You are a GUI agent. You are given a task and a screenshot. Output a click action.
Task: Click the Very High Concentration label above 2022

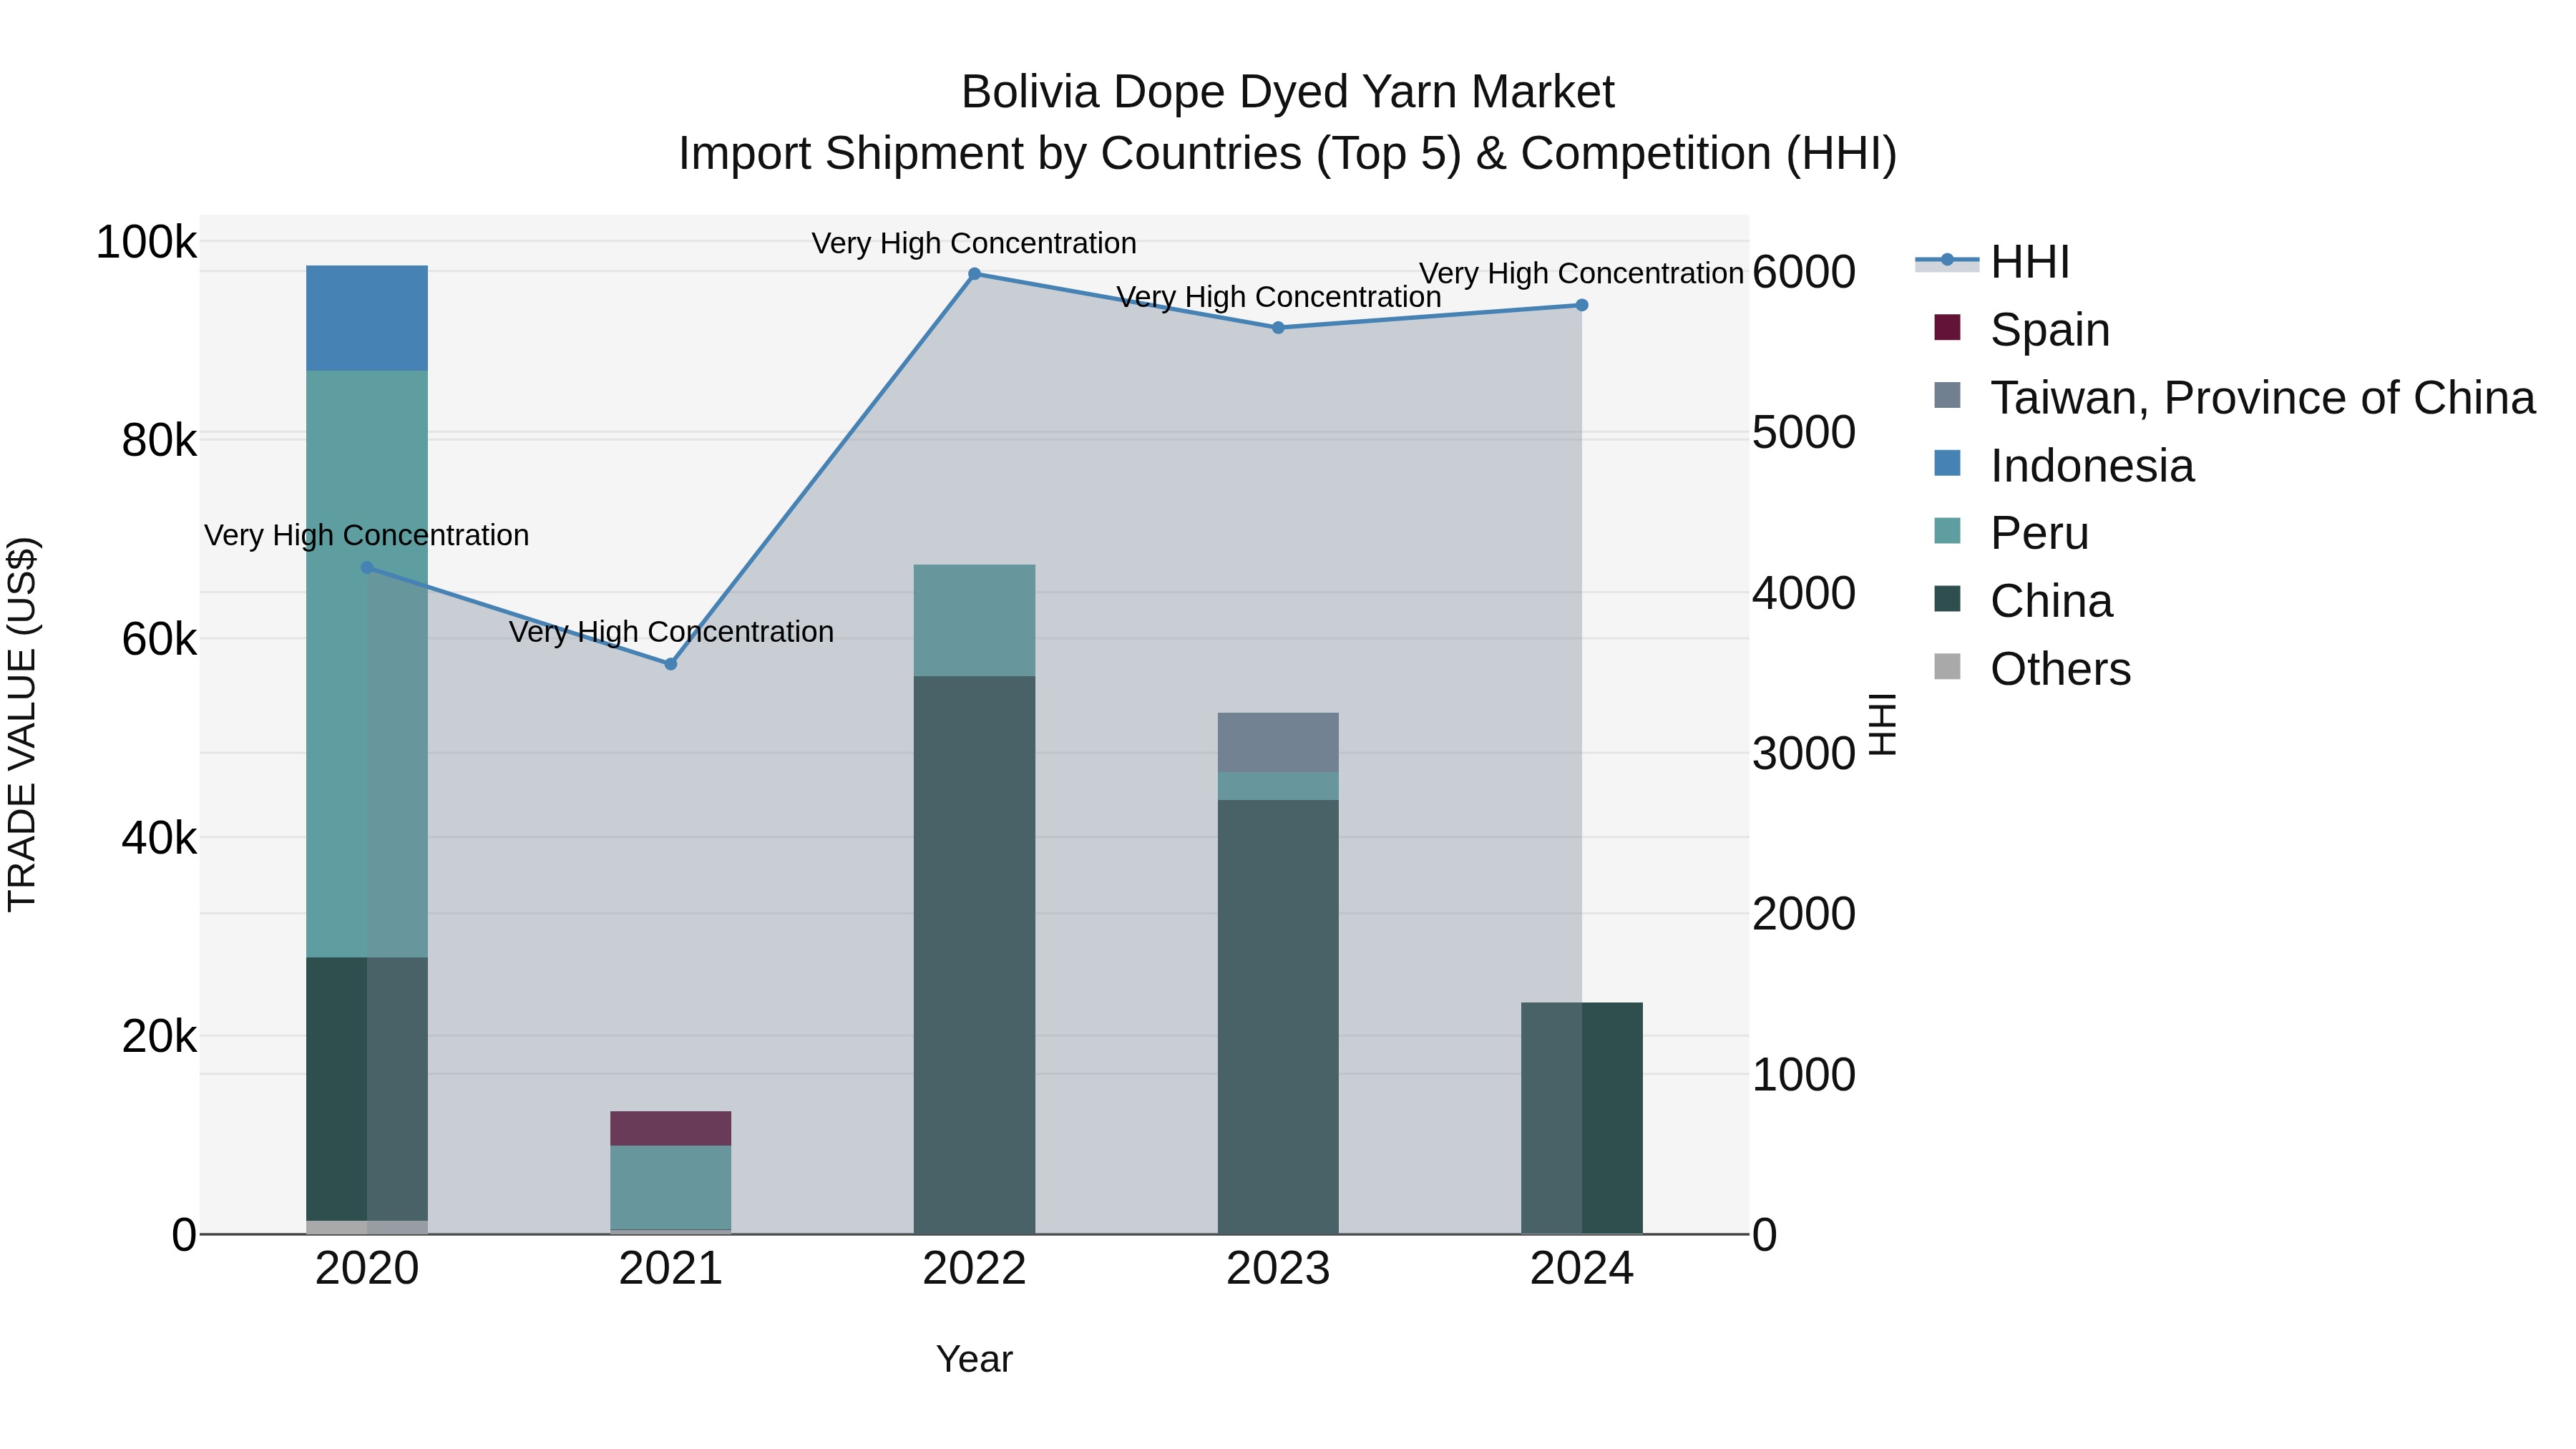[974, 243]
